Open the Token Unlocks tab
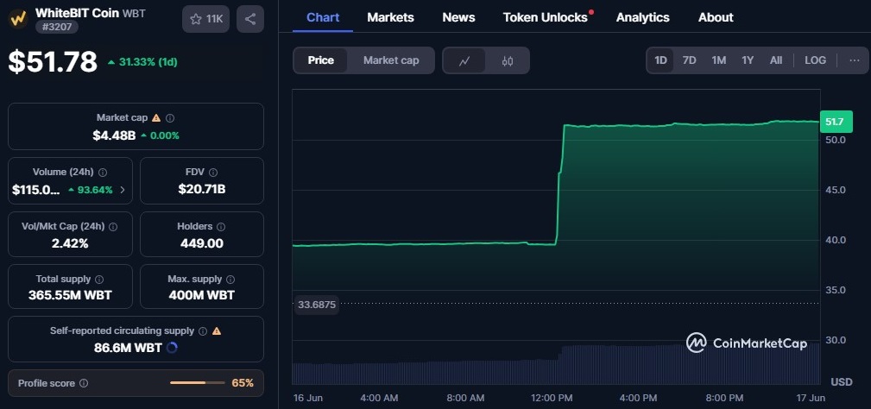The height and width of the screenshot is (409, 871). 545,17
